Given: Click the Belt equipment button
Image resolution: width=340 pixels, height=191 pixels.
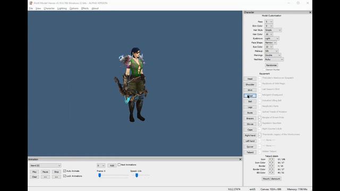Looking at the screenshot, I should (250, 101).
